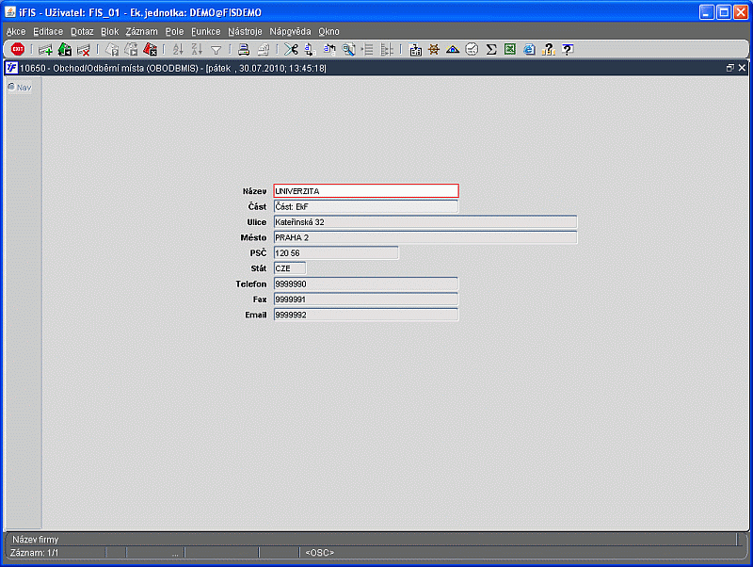Screen dimensions: 753x567
Task: Restore the inner OBODBMIS form window
Action: point(730,68)
